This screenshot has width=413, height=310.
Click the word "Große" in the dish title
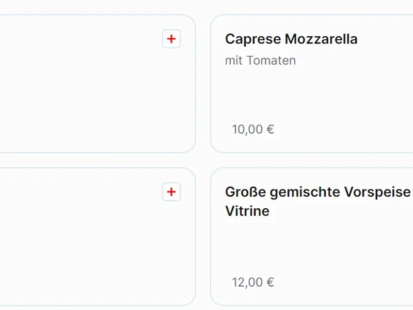245,192
